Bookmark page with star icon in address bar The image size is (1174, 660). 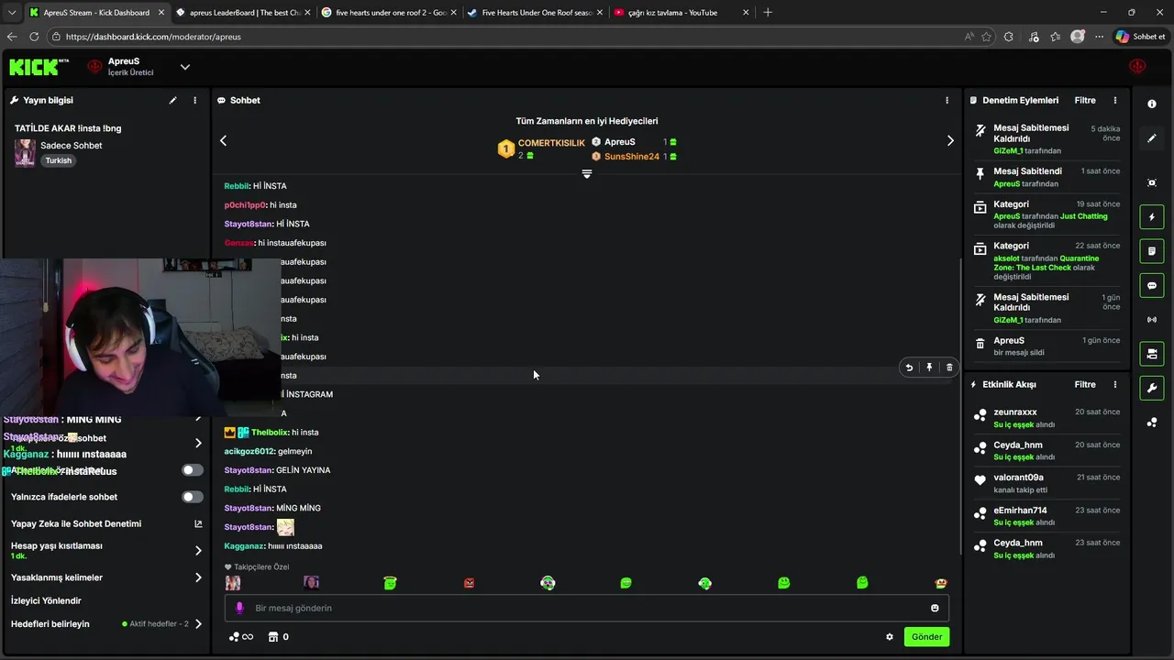(x=986, y=37)
